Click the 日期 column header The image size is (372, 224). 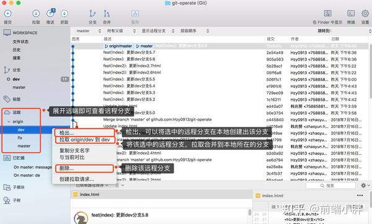point(335,39)
